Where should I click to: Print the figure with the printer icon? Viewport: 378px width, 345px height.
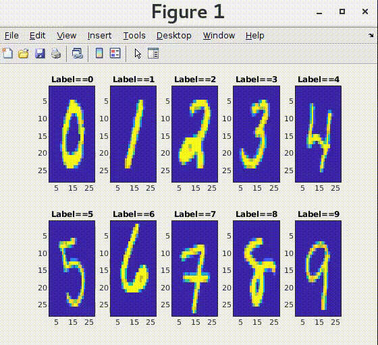tap(56, 53)
